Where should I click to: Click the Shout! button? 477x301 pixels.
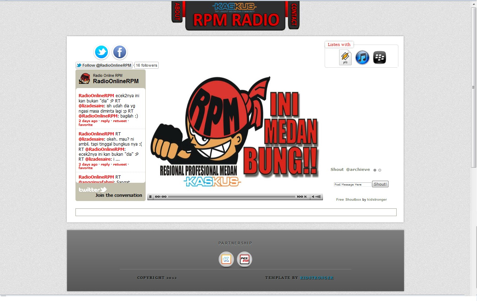coord(380,184)
